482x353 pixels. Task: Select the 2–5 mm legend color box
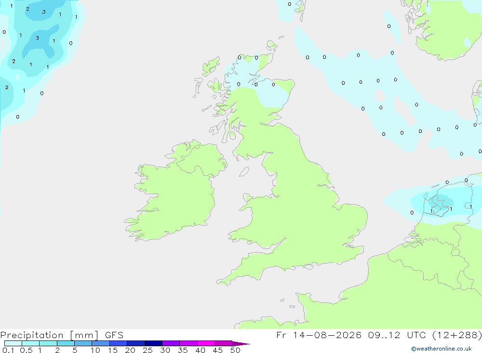click(66, 343)
